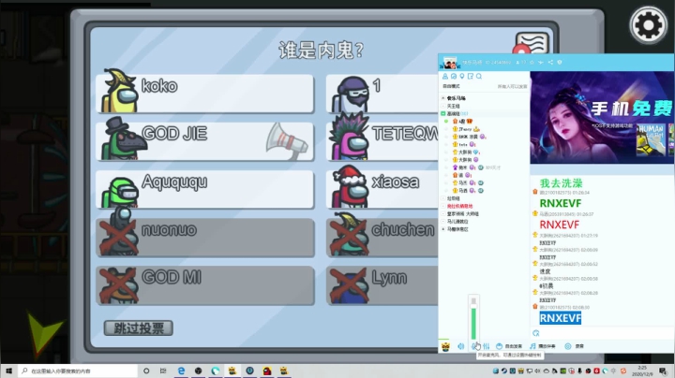Click the red RNXEVF chat message
675x378 pixels.
tap(559, 225)
